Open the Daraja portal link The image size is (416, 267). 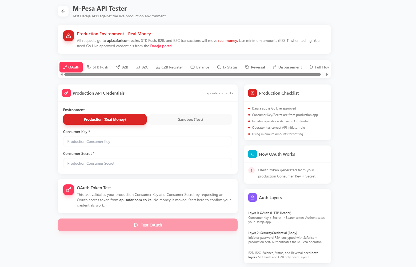click(161, 46)
